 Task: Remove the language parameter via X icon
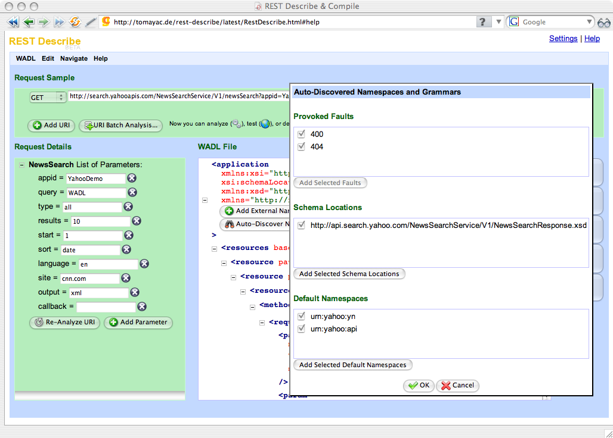[x=144, y=264]
